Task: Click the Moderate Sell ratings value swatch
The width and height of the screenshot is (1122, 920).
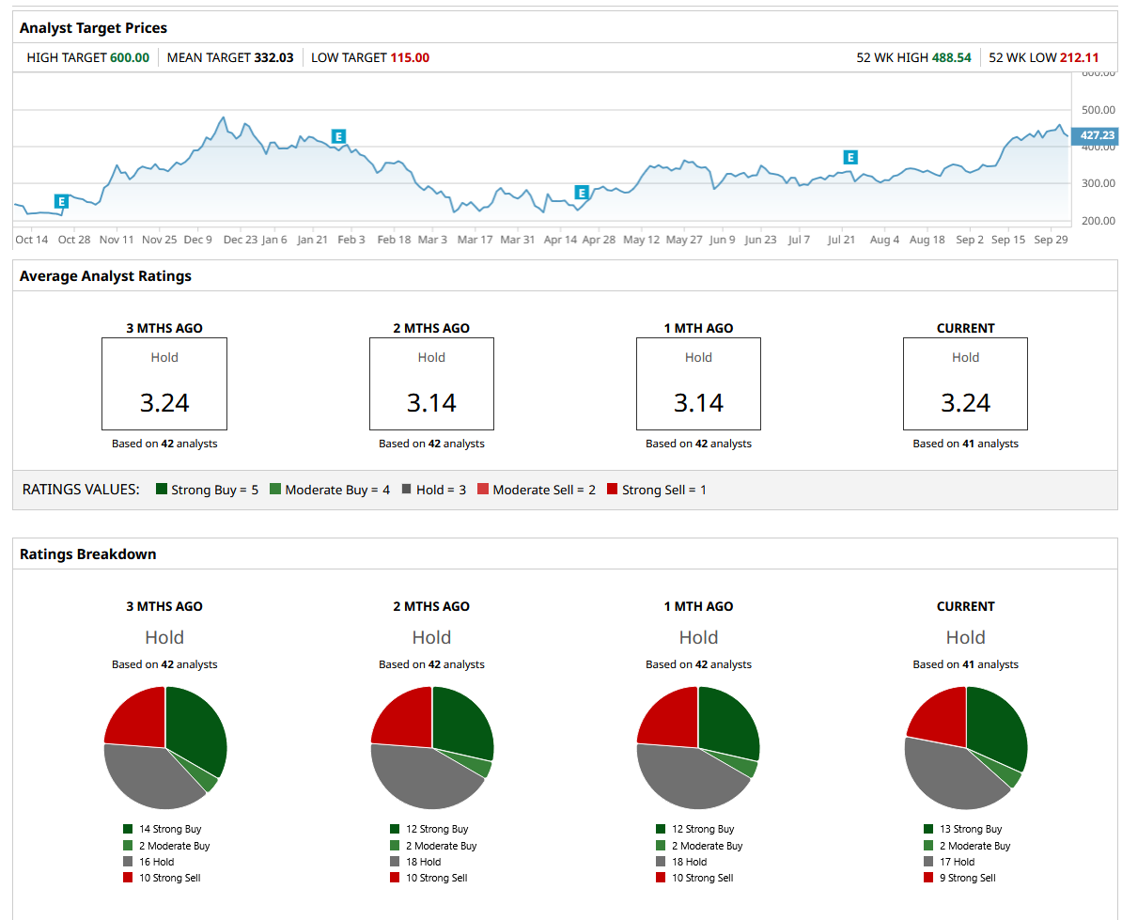Action: 483,490
